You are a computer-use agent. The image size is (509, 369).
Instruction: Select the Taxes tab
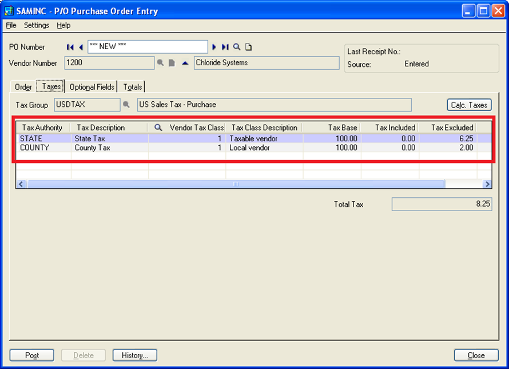click(51, 86)
